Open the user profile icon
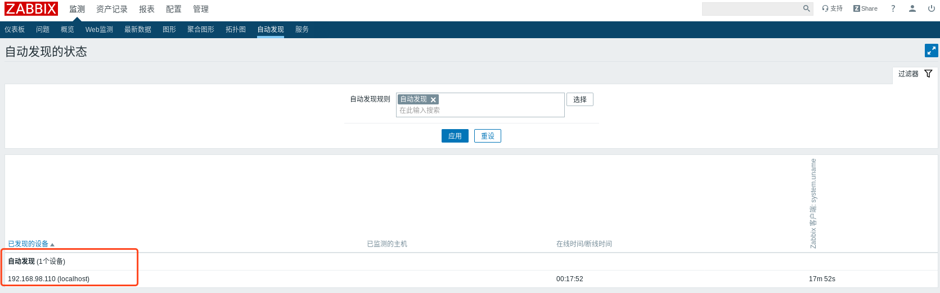The image size is (940, 293). pyautogui.click(x=912, y=8)
